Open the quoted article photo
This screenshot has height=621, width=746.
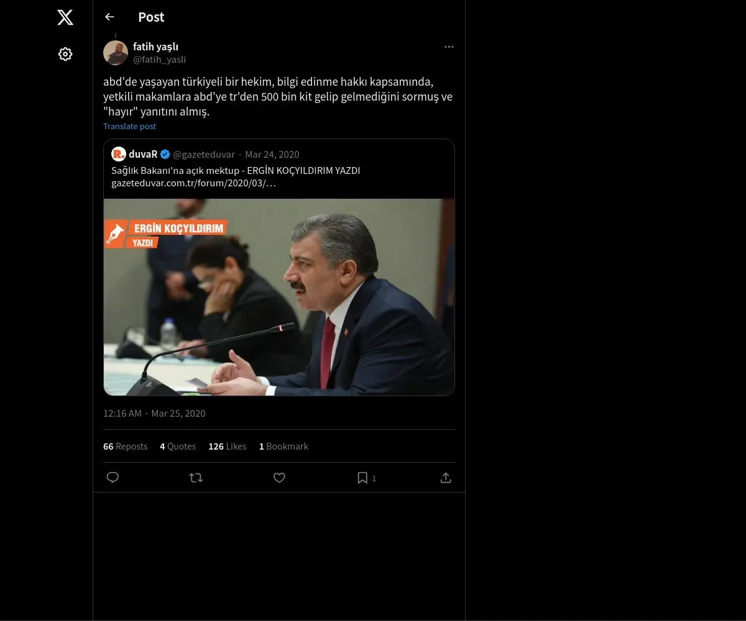[279, 297]
